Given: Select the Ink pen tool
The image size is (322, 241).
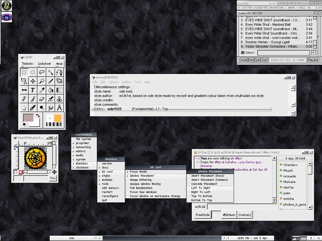Looking at the screenshot, I should [33, 108].
